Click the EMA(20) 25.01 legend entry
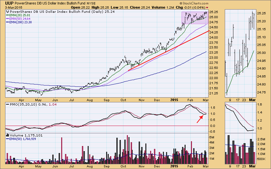The image size is (271, 169). point(20,15)
